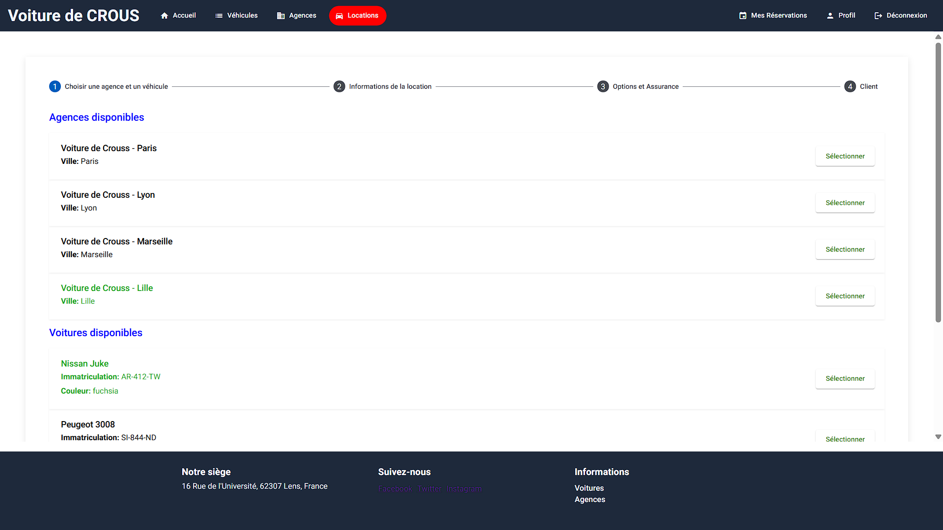Open the Facebook footer link
The height and width of the screenshot is (530, 943).
coord(395,489)
